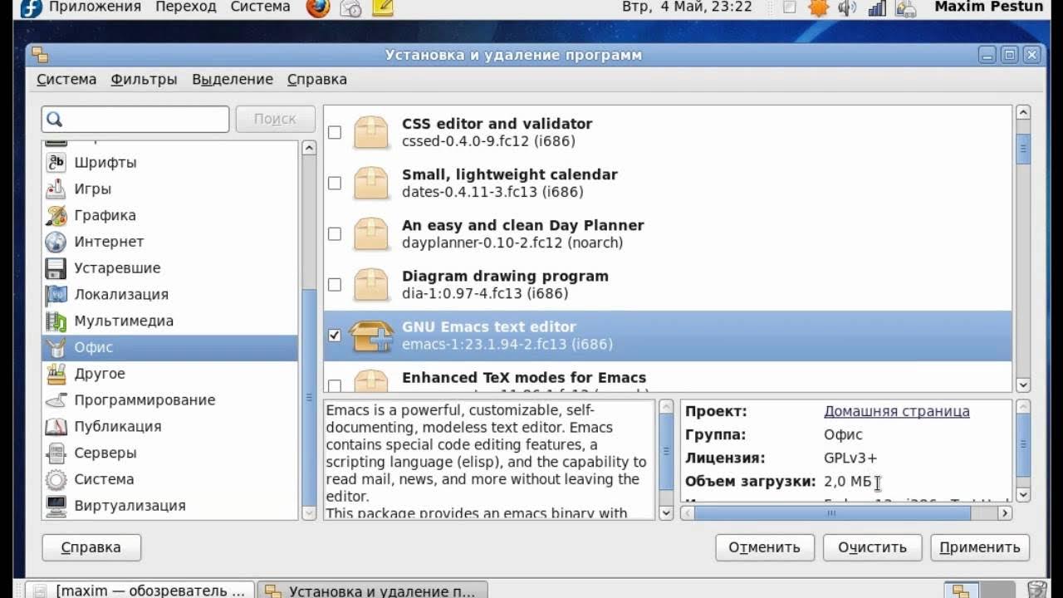Select the Серверы category icon
1063x598 pixels.
56,453
